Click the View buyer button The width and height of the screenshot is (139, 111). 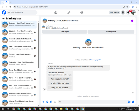[64, 32]
